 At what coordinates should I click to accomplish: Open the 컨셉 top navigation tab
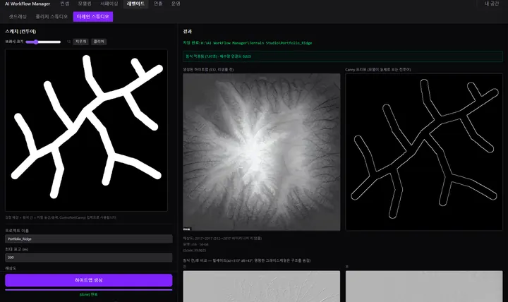click(x=65, y=4)
